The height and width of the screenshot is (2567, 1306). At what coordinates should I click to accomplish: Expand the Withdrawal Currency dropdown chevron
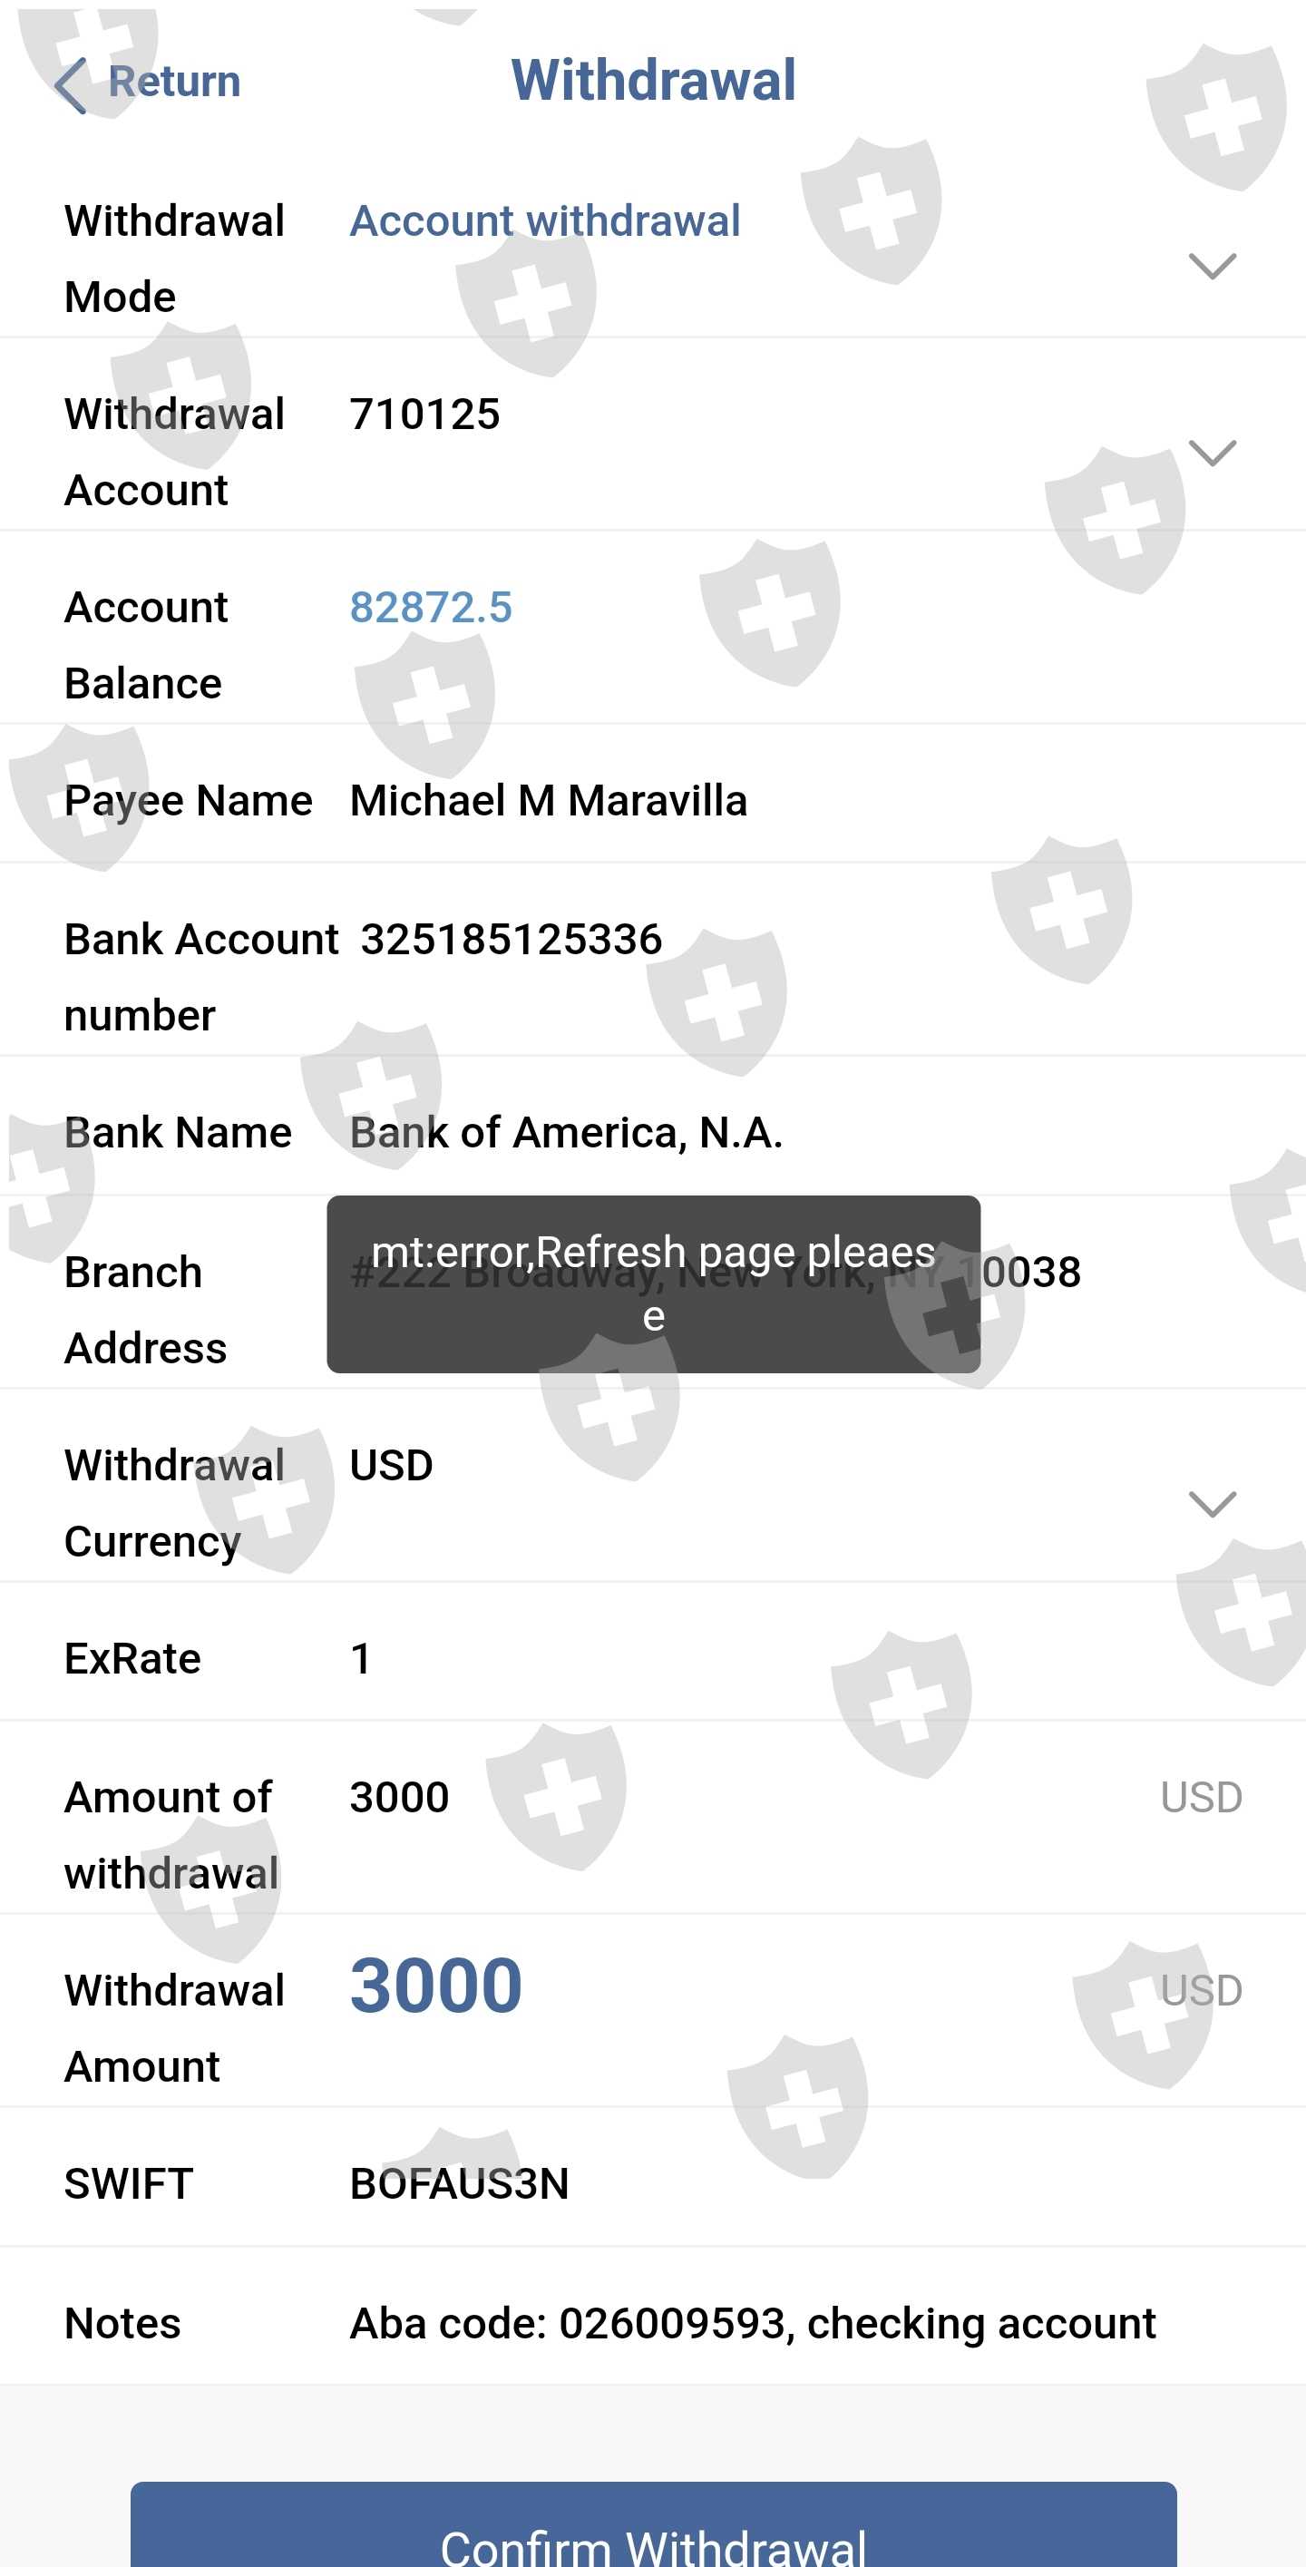(x=1212, y=1503)
